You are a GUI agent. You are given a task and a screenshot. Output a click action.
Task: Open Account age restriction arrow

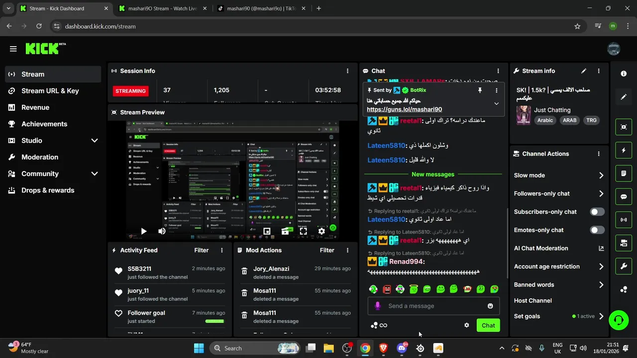(x=601, y=267)
